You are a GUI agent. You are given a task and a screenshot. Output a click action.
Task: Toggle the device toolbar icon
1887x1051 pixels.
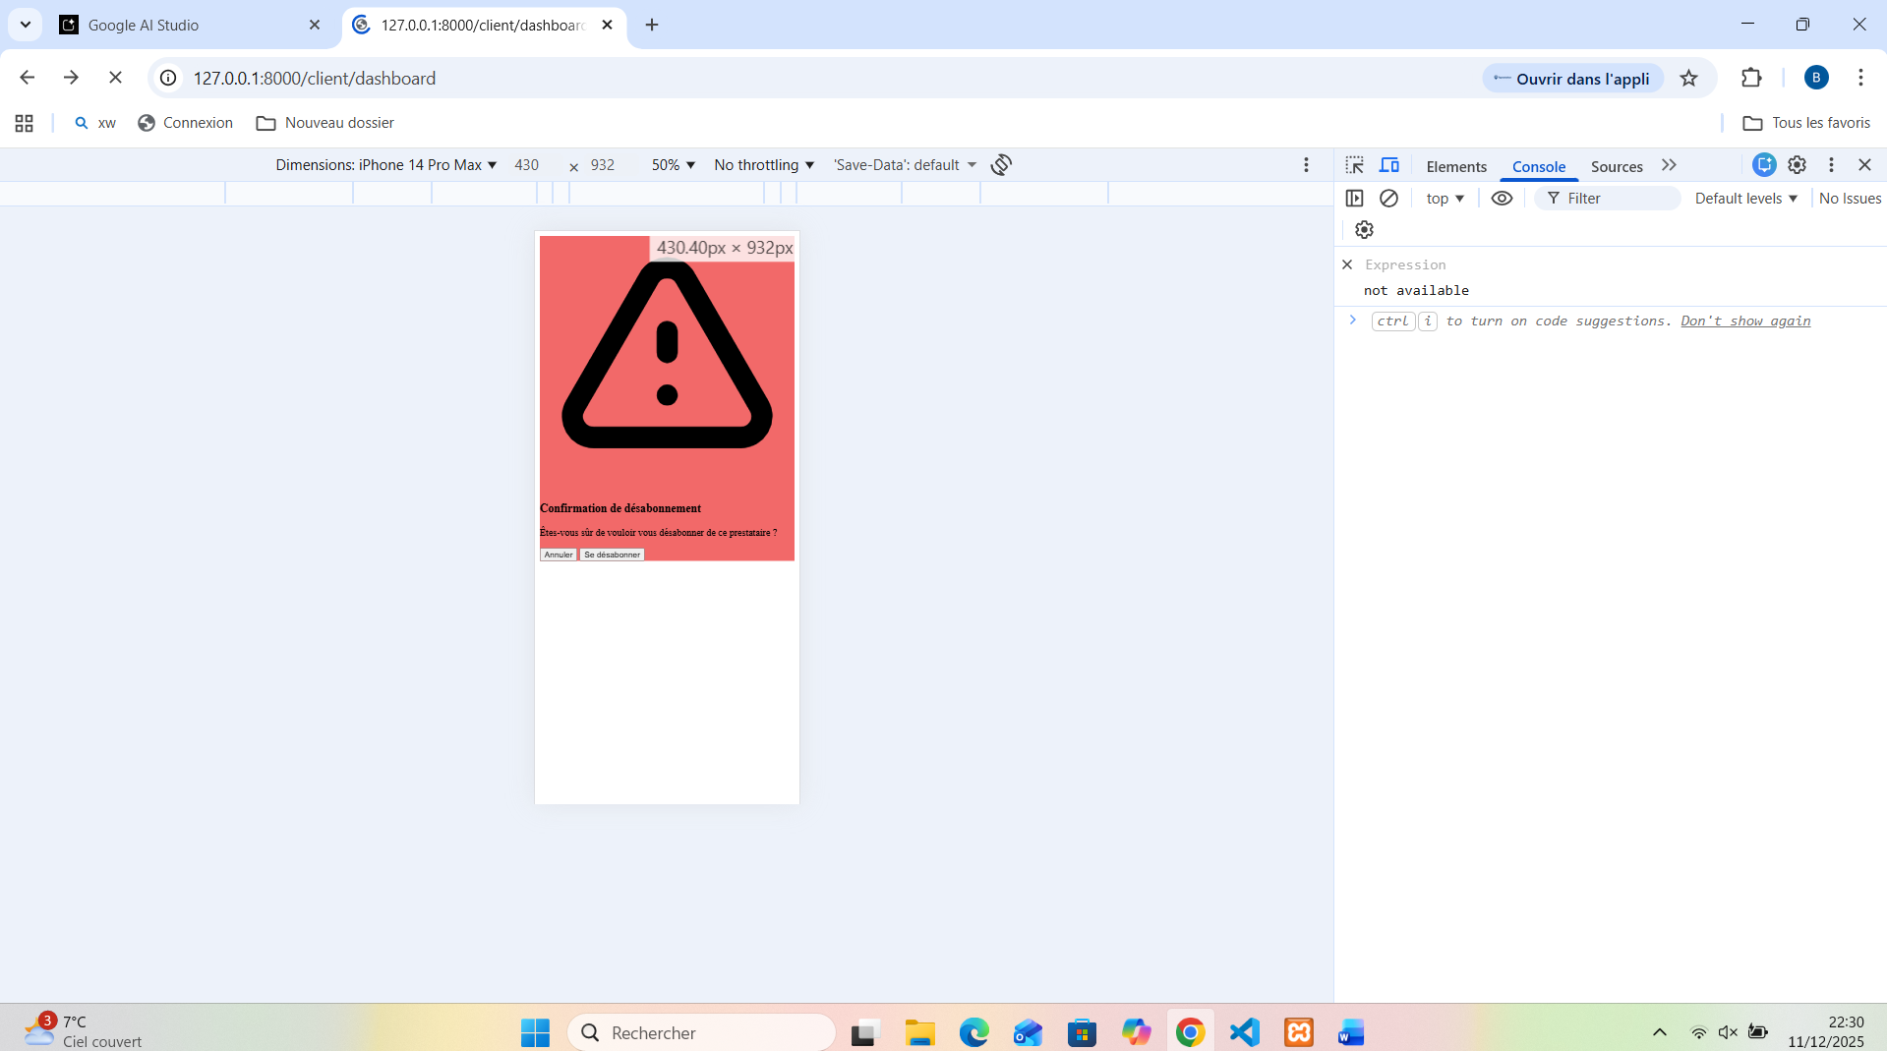click(1388, 165)
